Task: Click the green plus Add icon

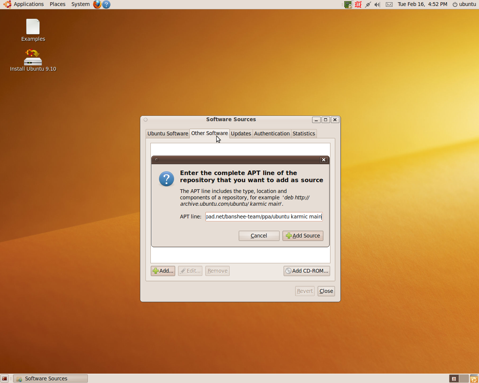Action: [156, 271]
